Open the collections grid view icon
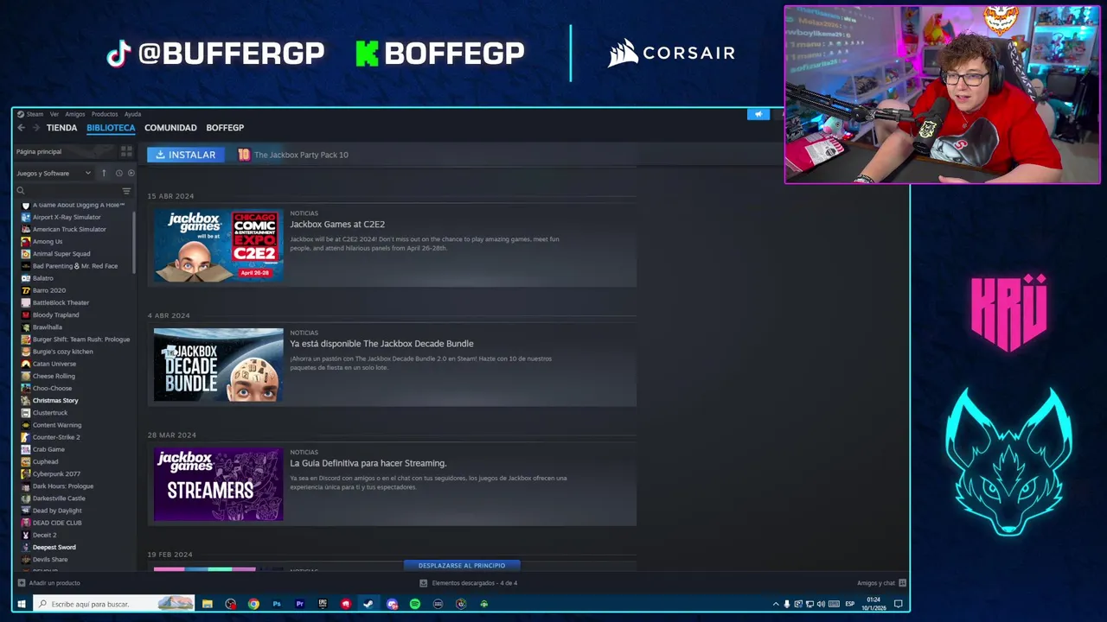 126,151
